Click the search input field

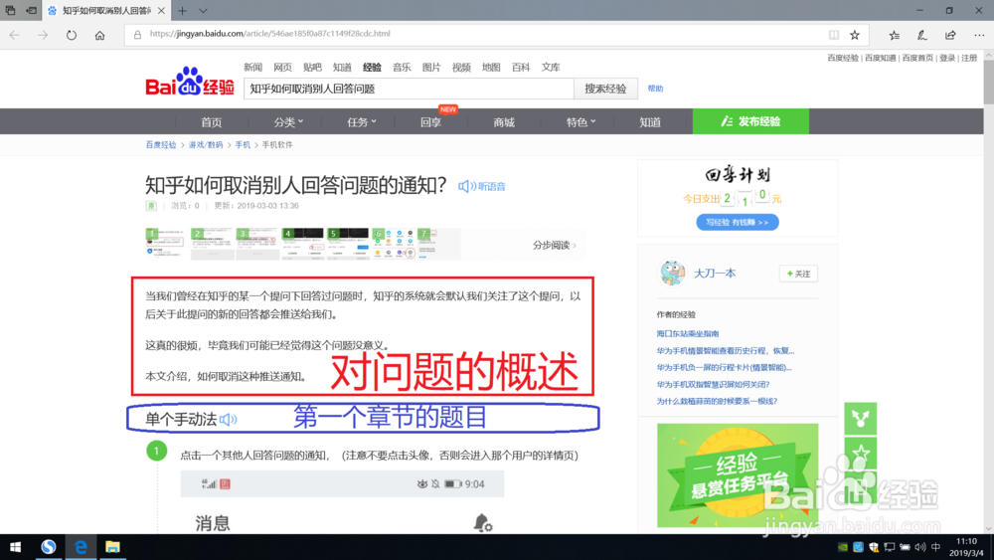pos(409,89)
